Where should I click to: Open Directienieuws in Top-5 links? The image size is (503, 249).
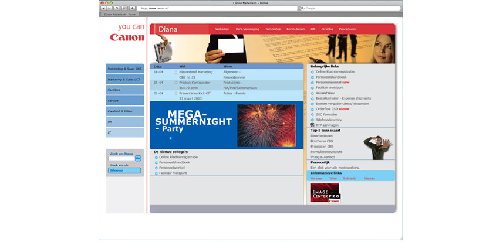coord(322,136)
